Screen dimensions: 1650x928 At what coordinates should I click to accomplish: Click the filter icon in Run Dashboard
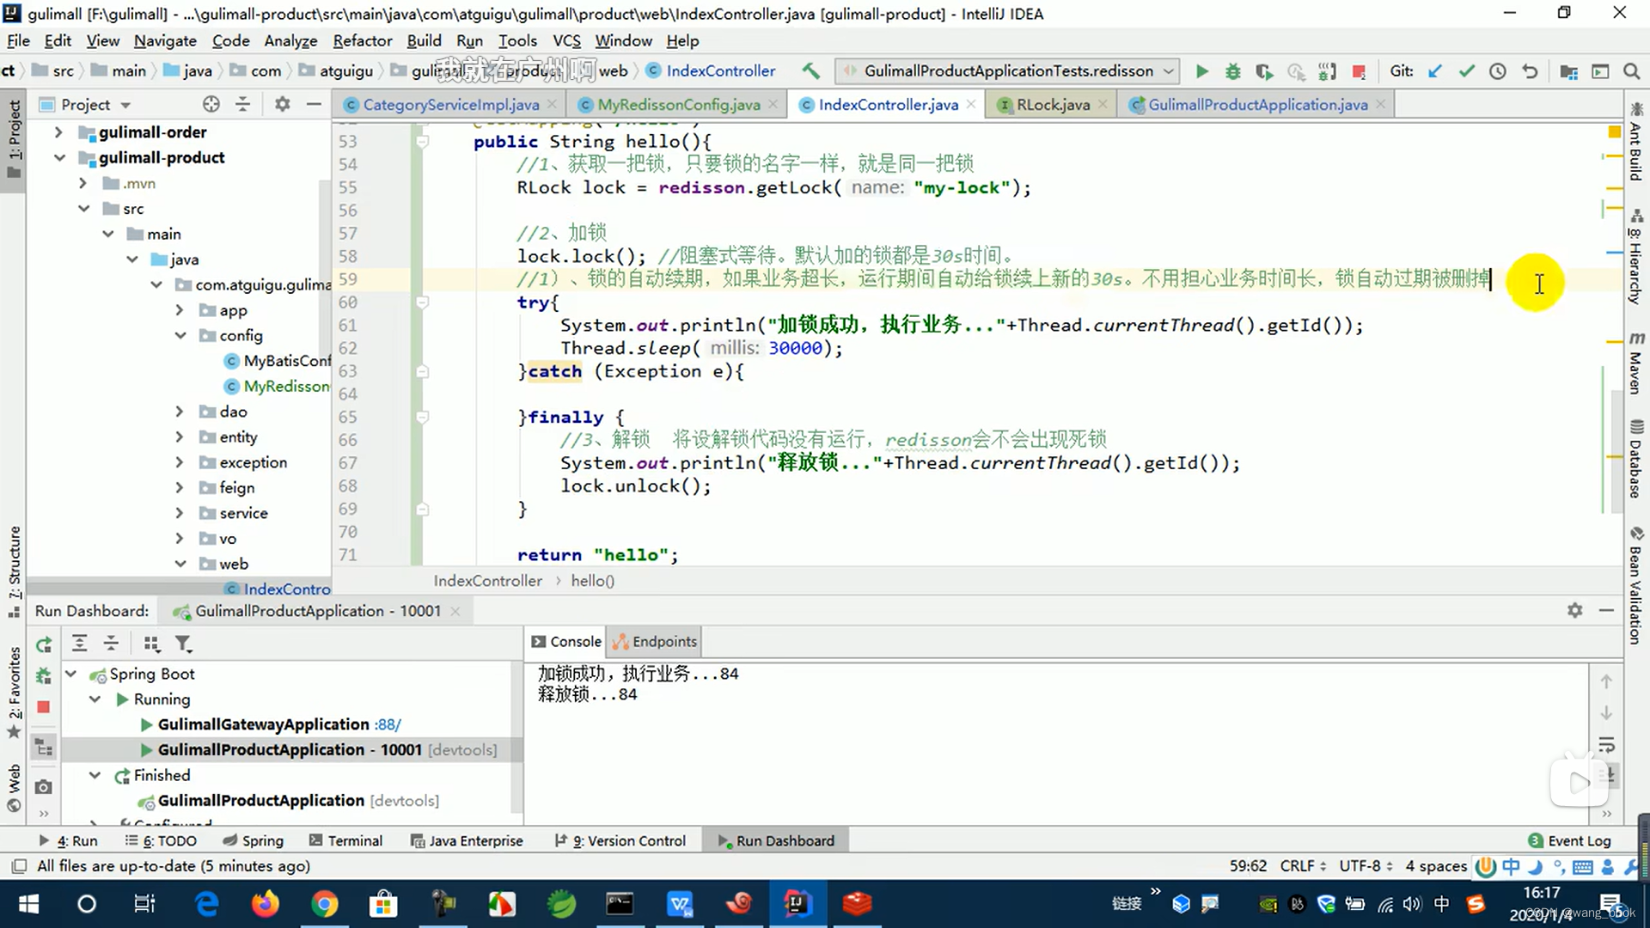coord(185,644)
